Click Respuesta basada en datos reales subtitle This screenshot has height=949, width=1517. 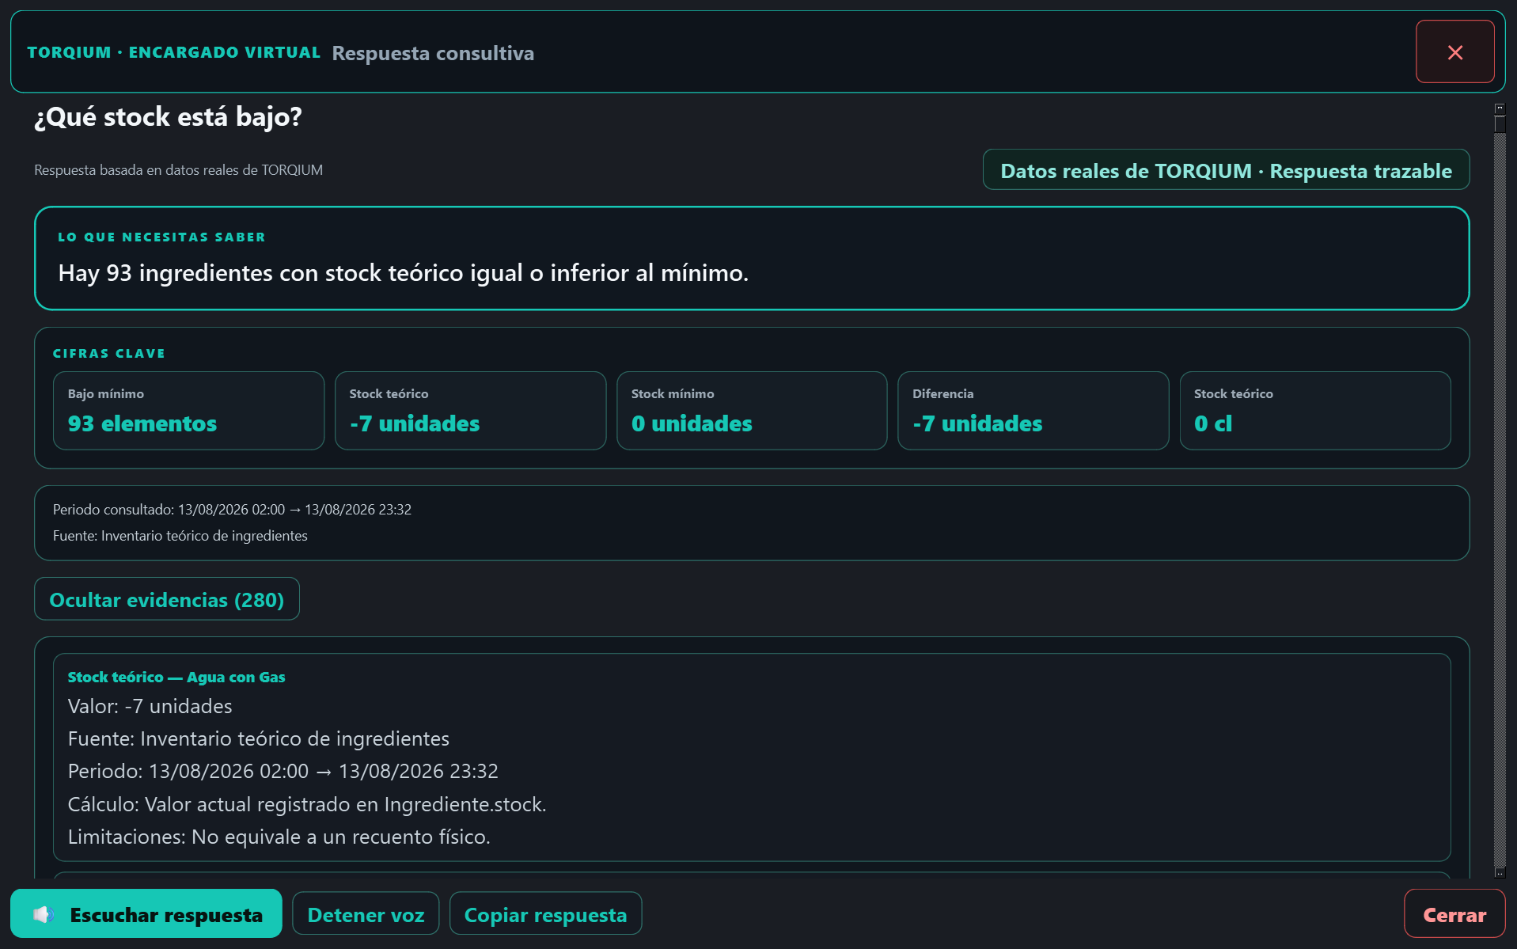(x=178, y=170)
